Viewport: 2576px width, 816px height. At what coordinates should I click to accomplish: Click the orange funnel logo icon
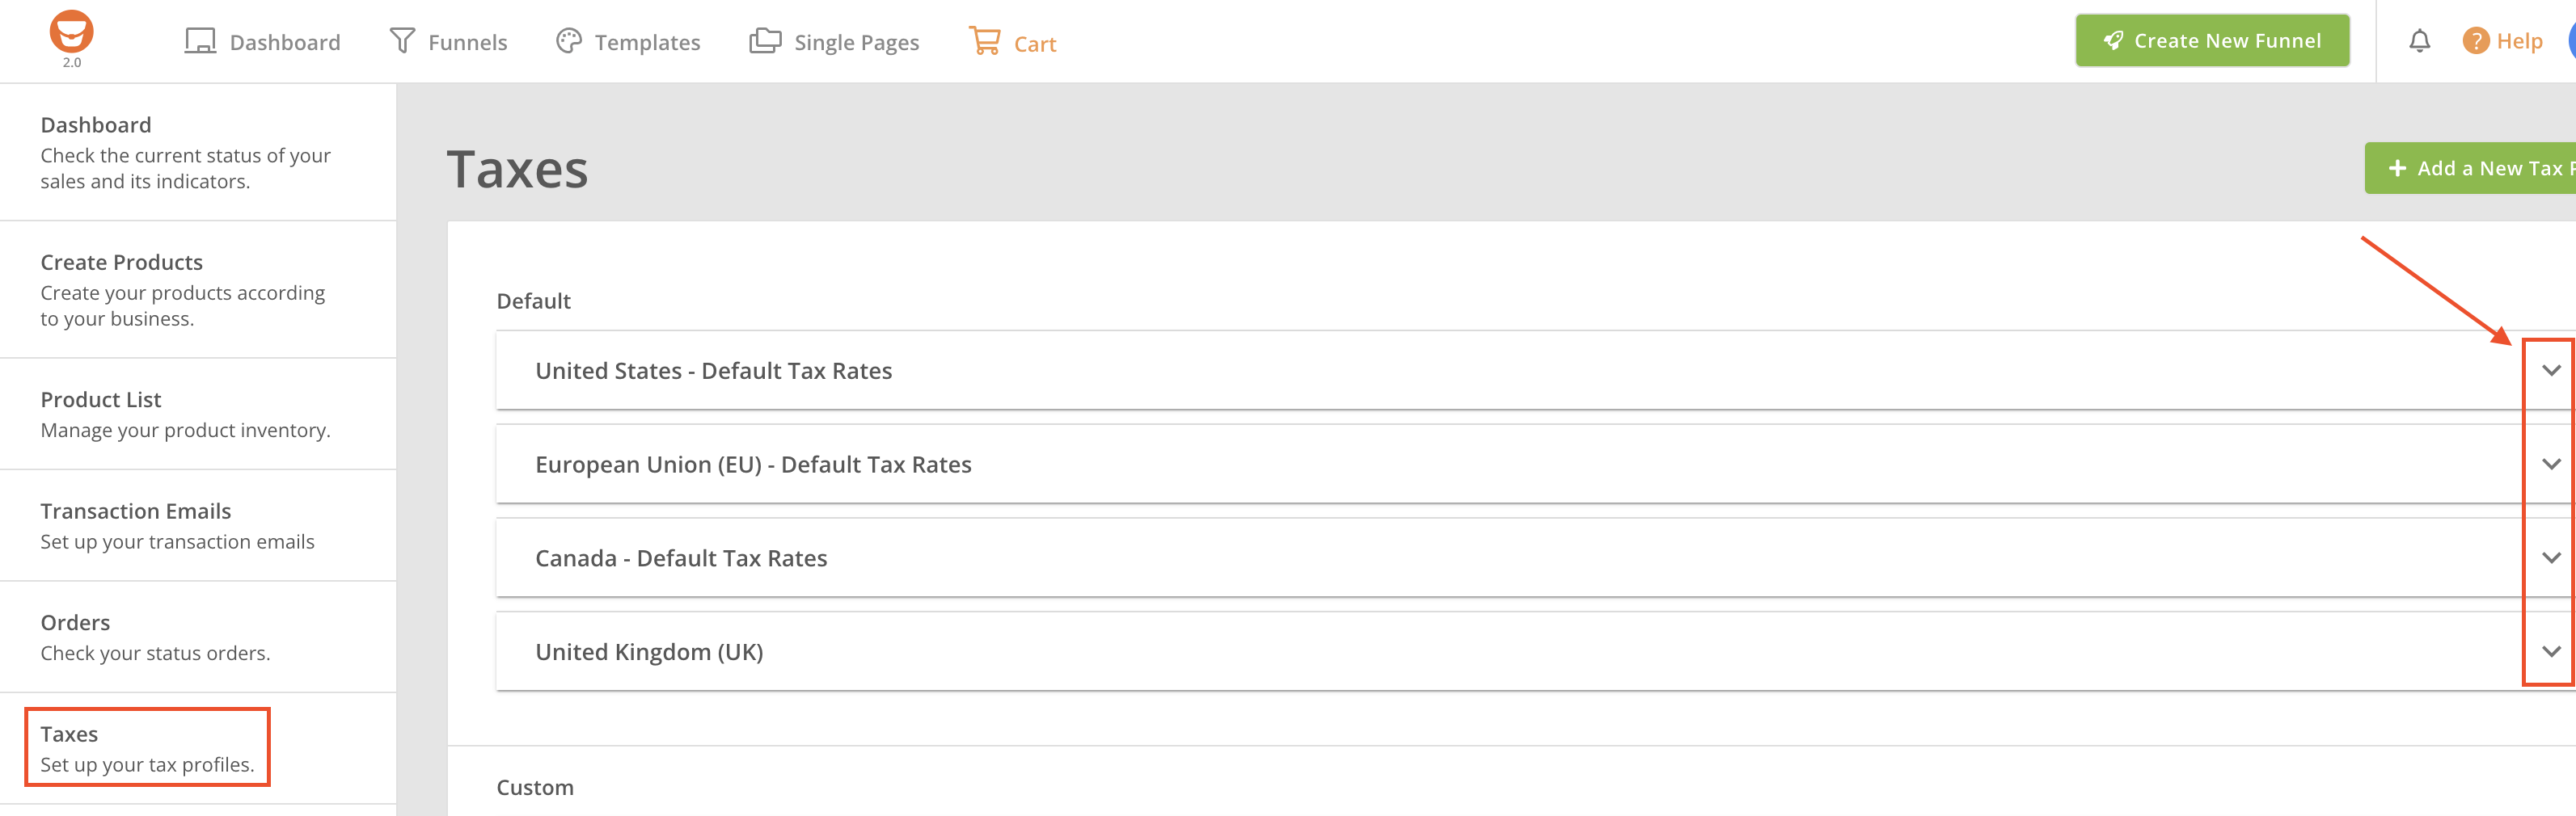[71, 33]
